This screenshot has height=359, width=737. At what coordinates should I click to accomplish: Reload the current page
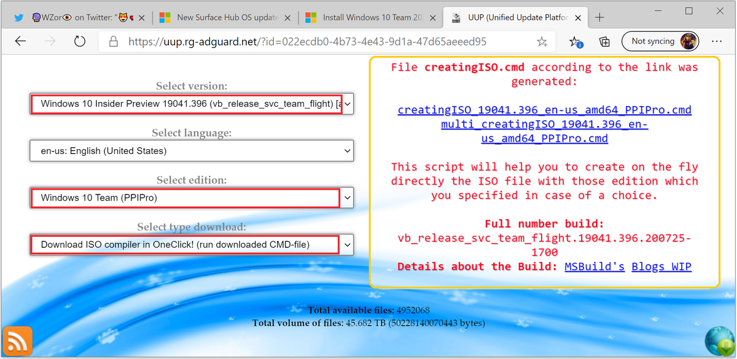(x=80, y=41)
